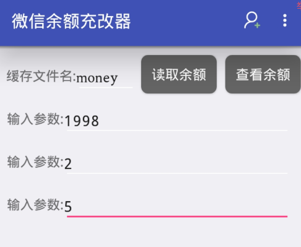The image size is (301, 247).
Task: Click the 输入参数 label beside value 5
Action: [x=35, y=205]
